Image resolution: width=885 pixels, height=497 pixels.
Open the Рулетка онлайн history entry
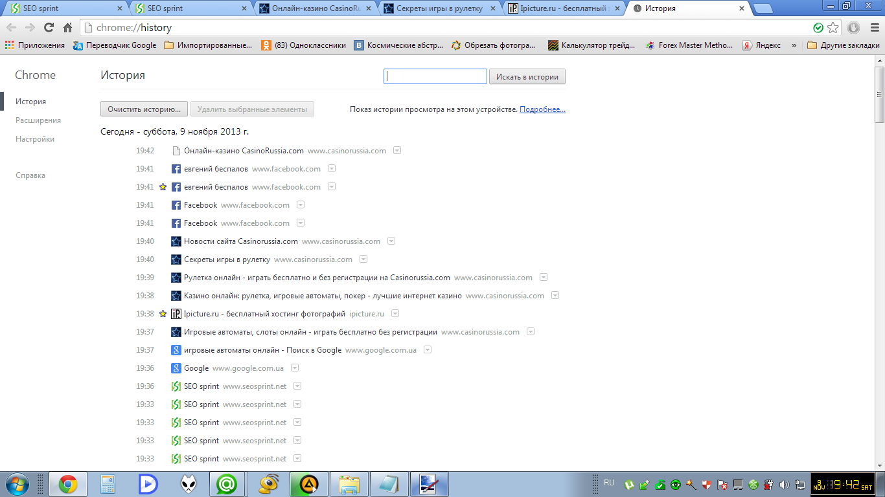(x=317, y=278)
